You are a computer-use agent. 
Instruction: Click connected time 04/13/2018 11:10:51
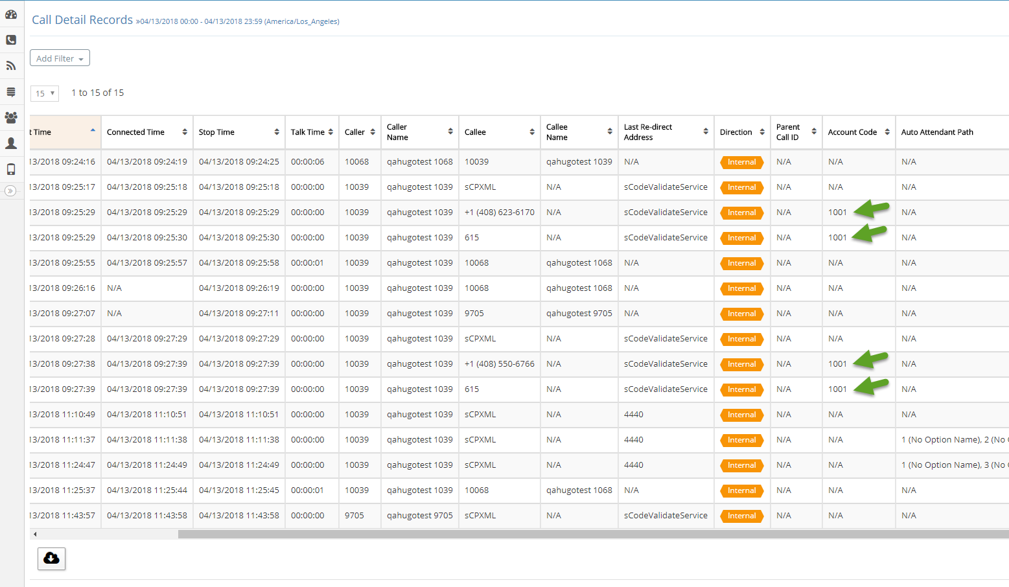click(x=147, y=415)
